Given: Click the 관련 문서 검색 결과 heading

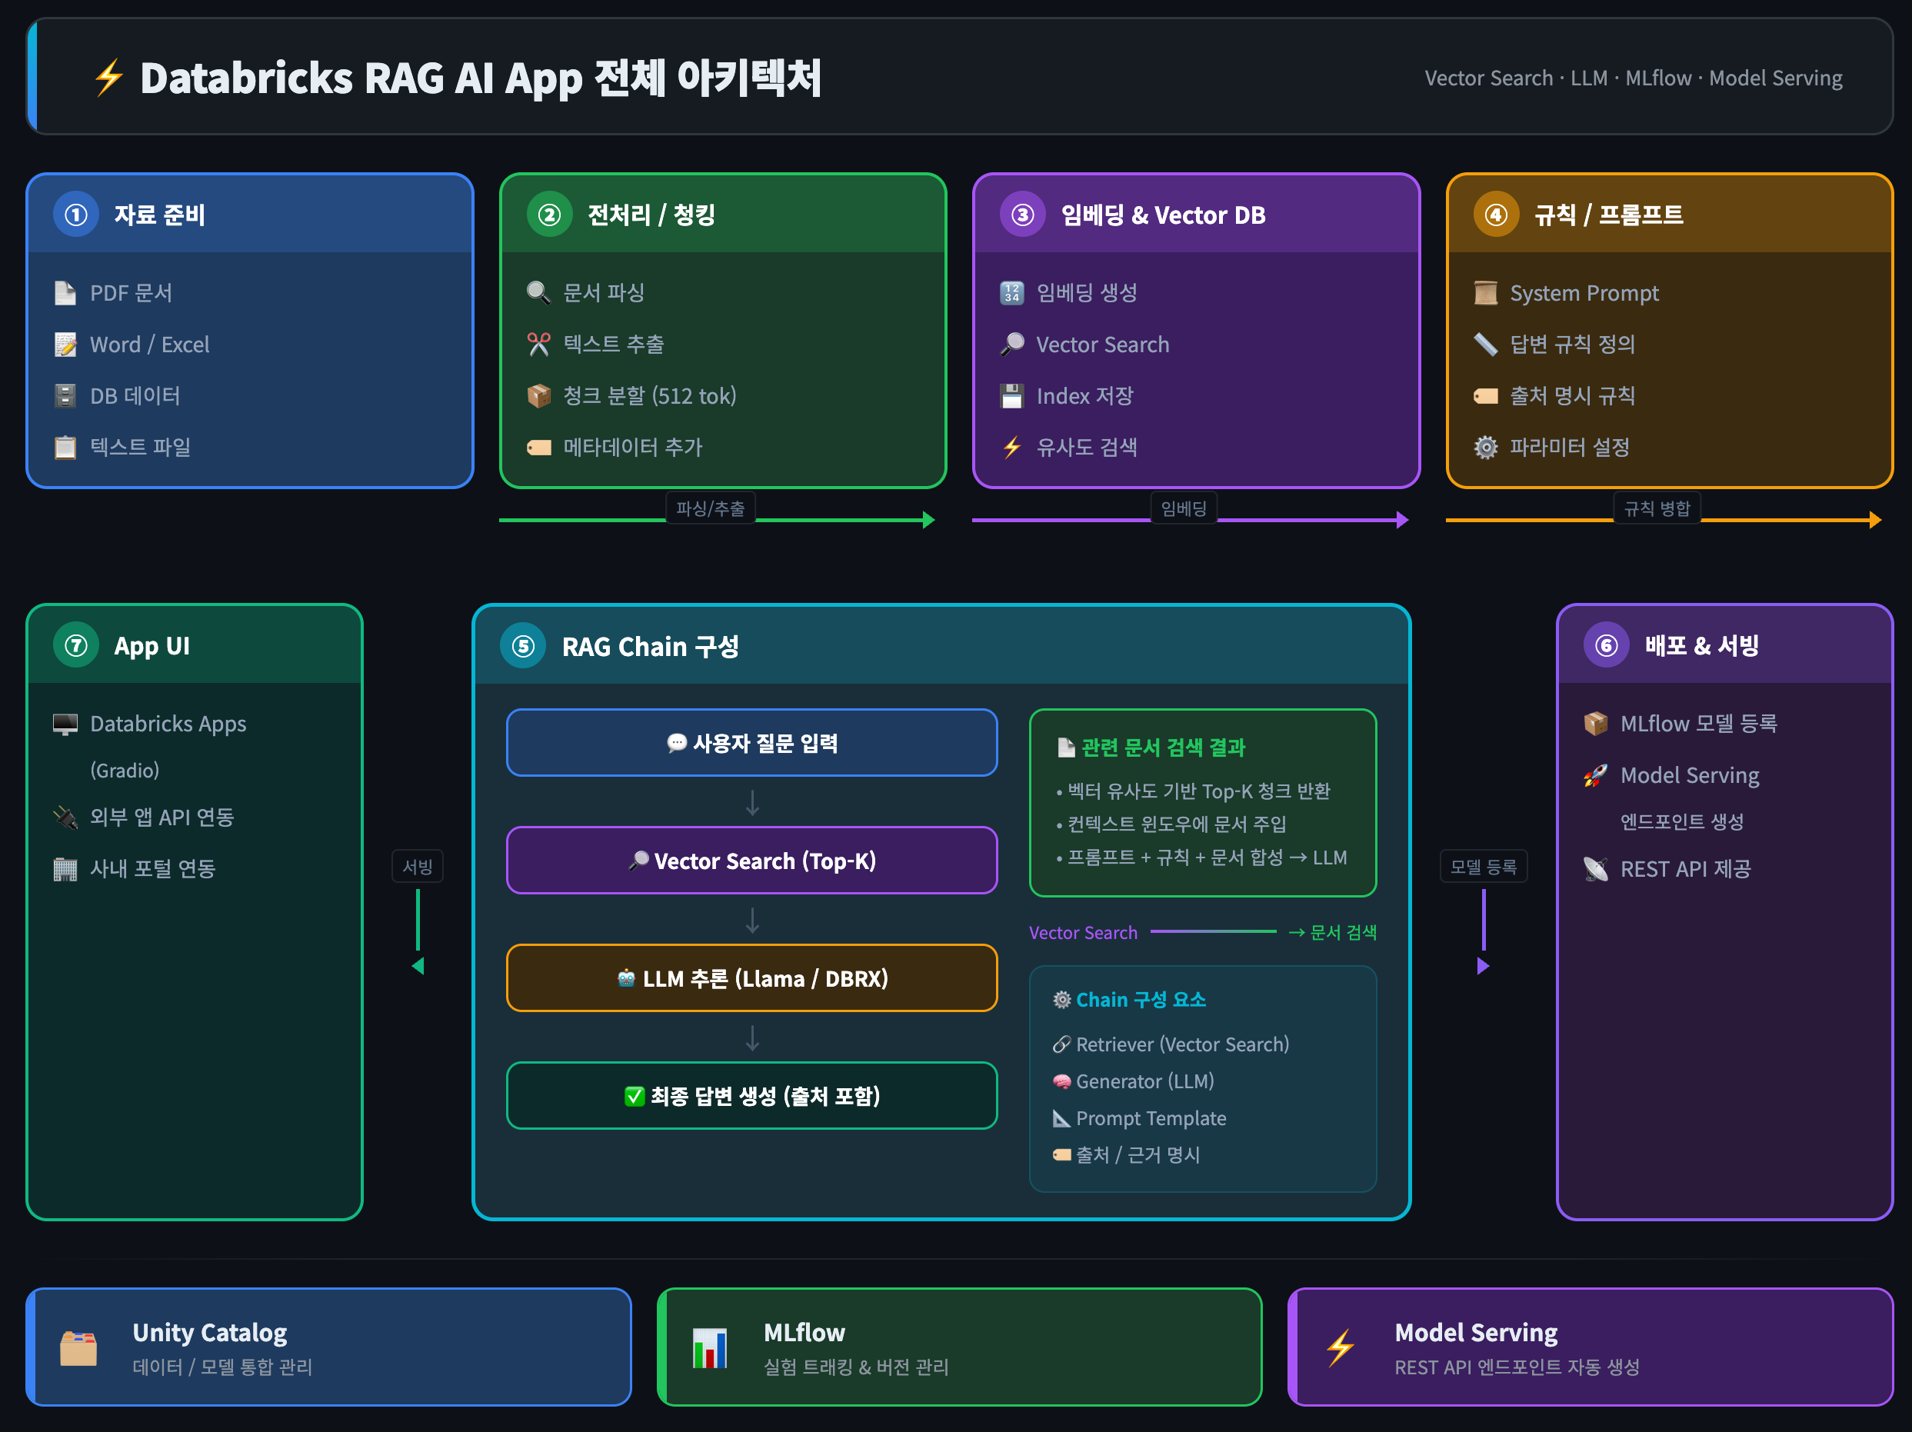Looking at the screenshot, I should point(1164,748).
